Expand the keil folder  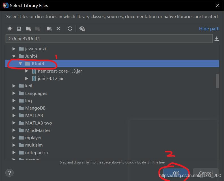pos(14,86)
